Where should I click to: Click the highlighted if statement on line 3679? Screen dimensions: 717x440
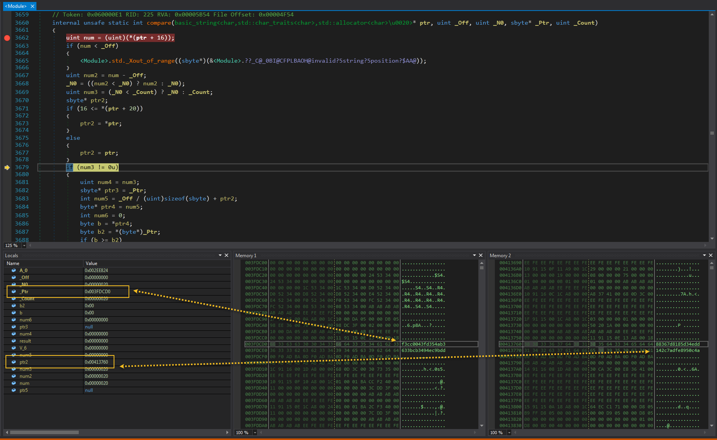[92, 168]
